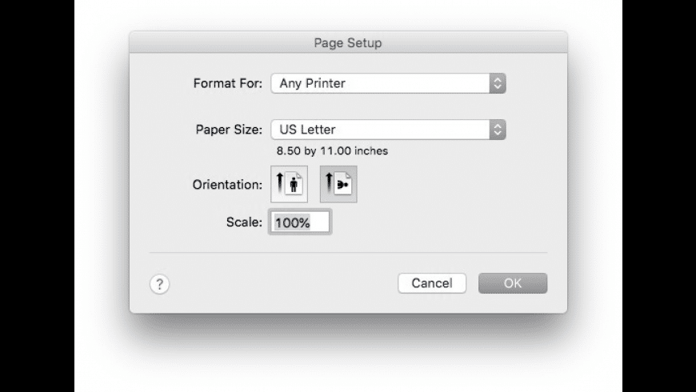Open help with the question mark button
The height and width of the screenshot is (392, 696).
160,284
